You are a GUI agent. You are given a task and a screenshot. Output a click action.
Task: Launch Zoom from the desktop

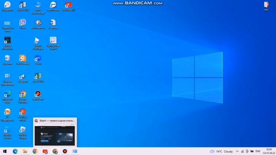38,60
